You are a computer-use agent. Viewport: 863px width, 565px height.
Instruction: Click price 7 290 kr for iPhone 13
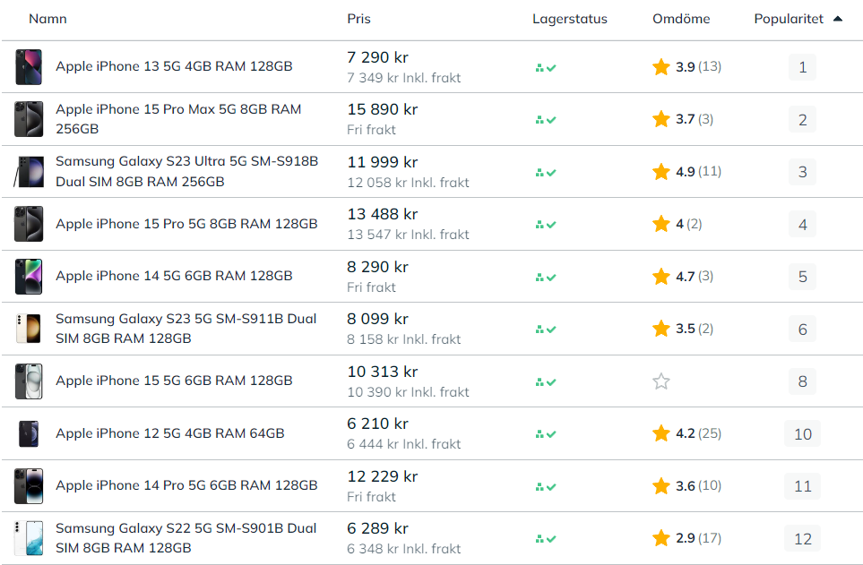(377, 57)
